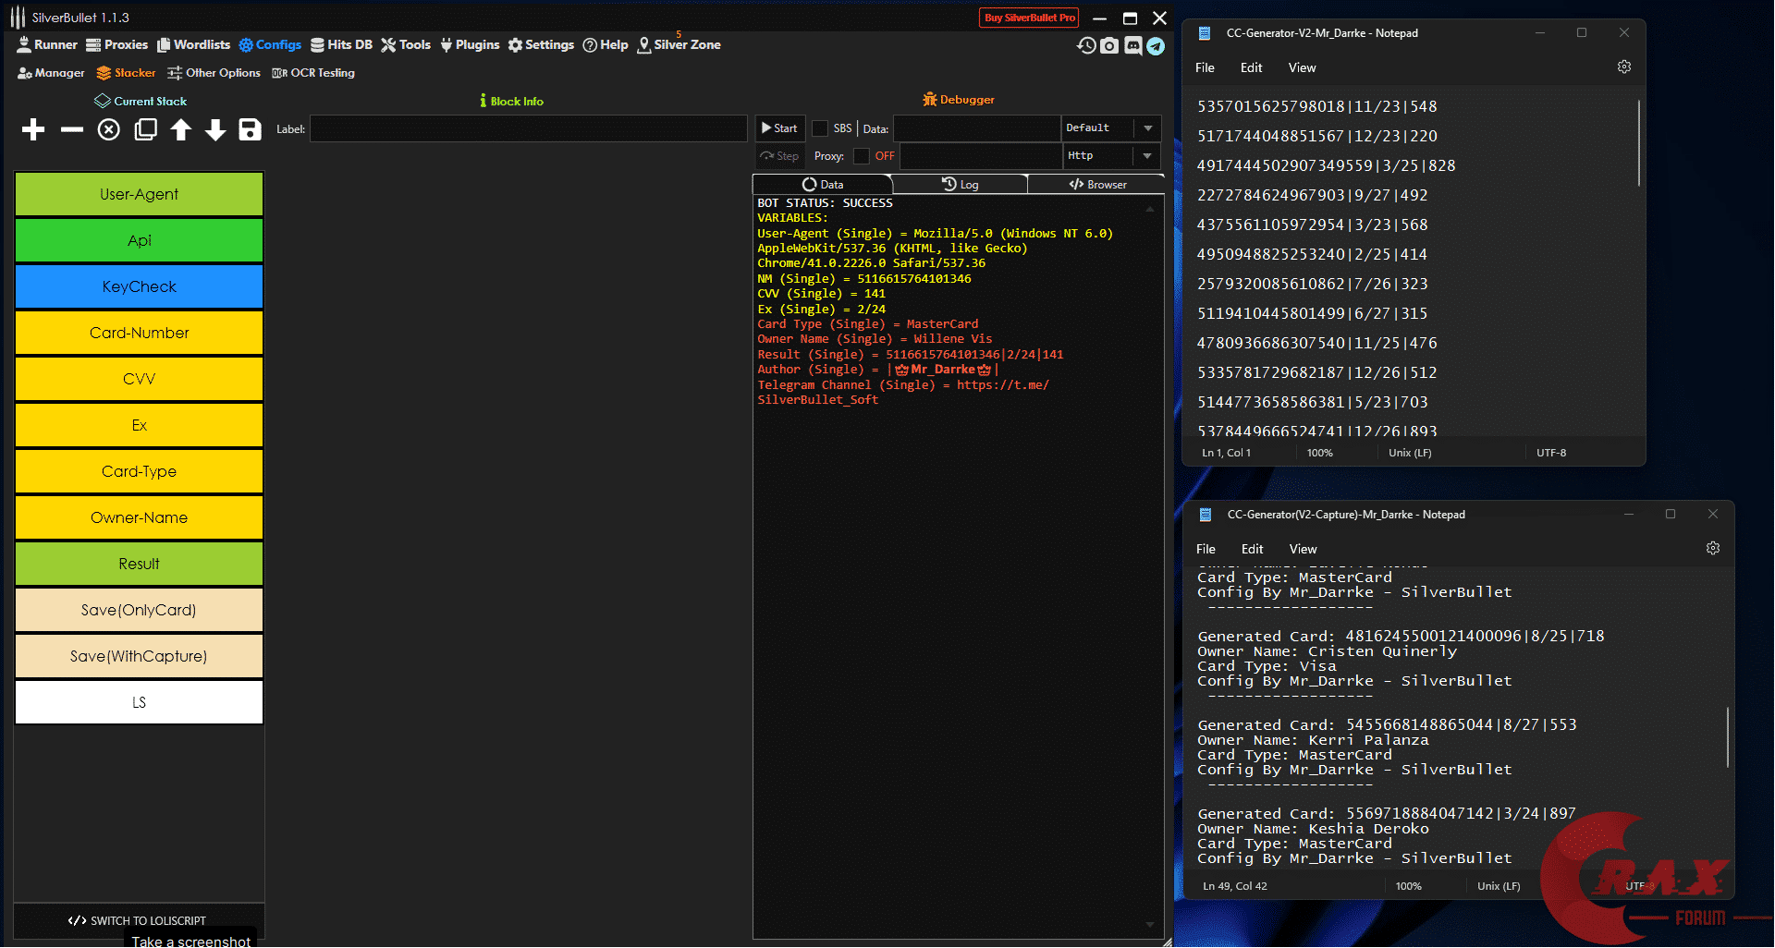
Task: Enable the SBS checkbox
Action: [x=820, y=128]
